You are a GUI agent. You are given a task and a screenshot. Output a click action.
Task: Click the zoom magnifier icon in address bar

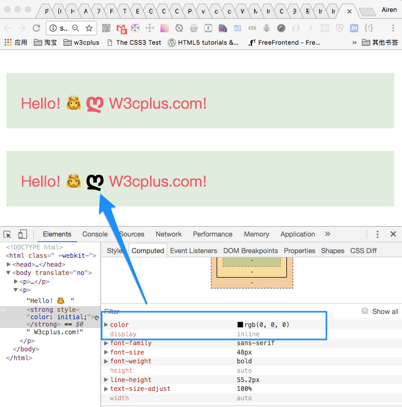tap(76, 28)
